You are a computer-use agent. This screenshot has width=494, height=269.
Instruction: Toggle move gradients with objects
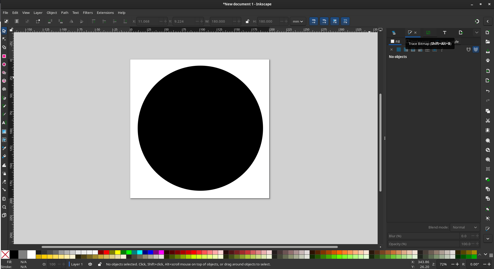334,21
